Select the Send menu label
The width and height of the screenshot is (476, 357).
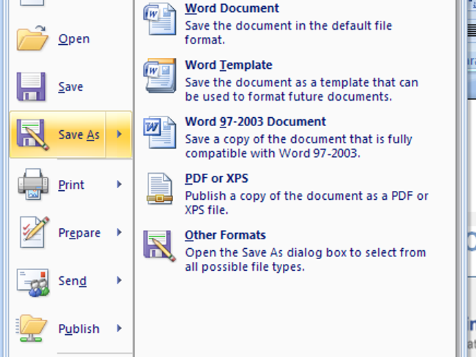click(72, 281)
